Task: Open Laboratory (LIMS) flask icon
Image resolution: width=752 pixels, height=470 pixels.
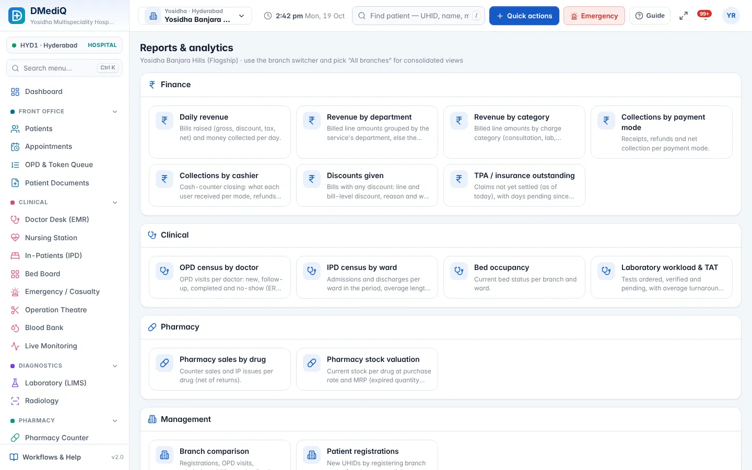Action: [15, 383]
